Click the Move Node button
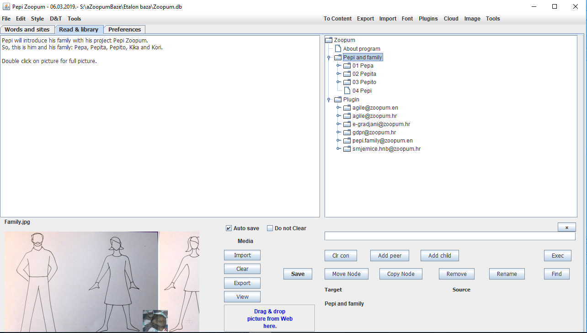The image size is (587, 333). 346,274
